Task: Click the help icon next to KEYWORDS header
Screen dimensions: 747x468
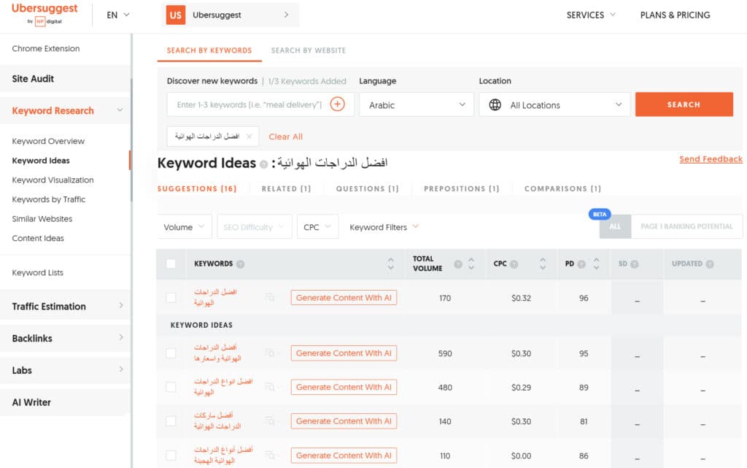Action: (x=241, y=264)
